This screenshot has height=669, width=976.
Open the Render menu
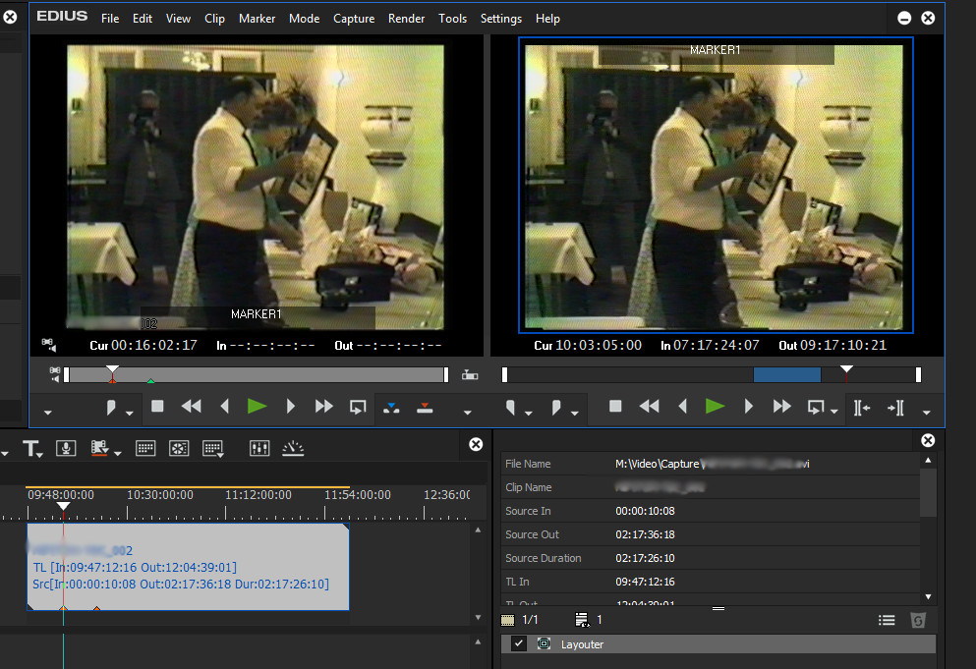tap(407, 19)
